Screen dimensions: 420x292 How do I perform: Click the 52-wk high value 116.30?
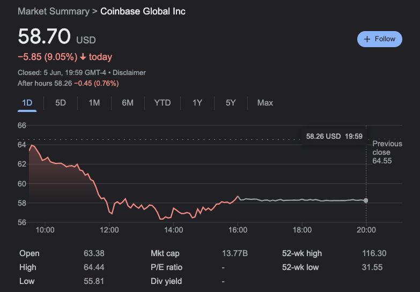(x=374, y=253)
